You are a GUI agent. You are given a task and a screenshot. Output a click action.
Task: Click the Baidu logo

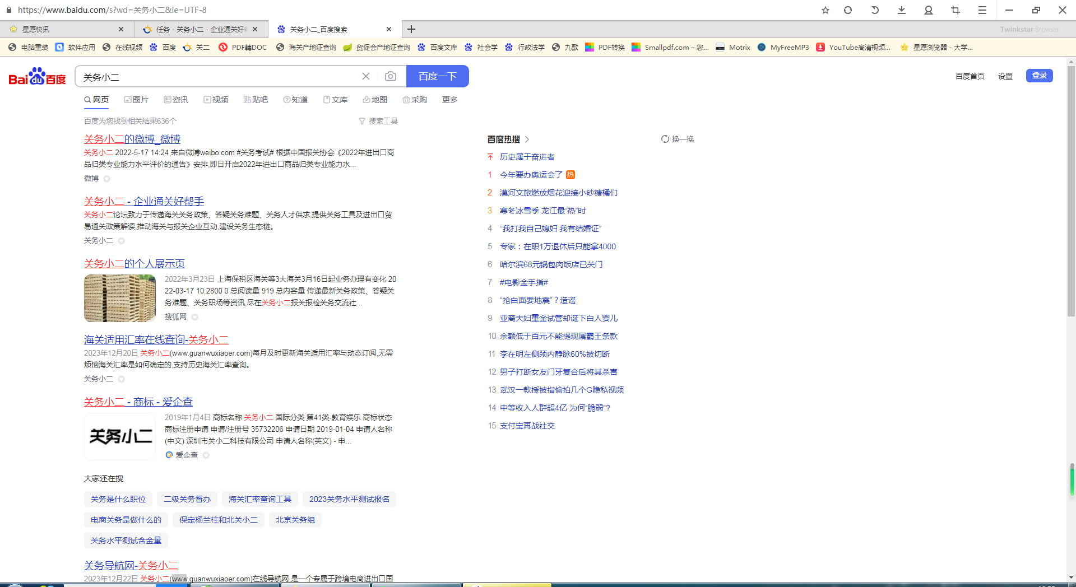tap(37, 77)
